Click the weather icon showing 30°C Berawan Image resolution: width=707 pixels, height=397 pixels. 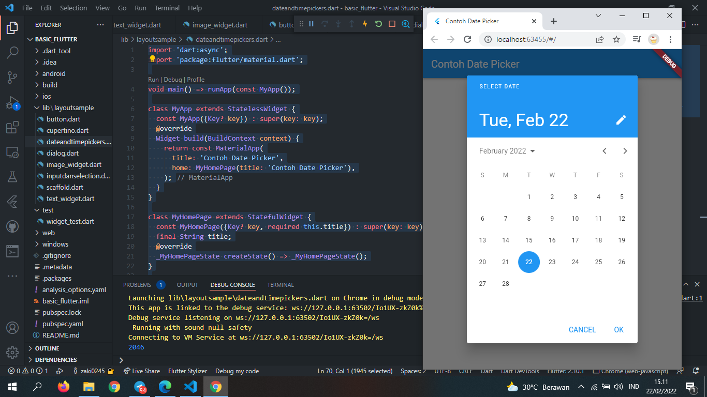tap(512, 386)
